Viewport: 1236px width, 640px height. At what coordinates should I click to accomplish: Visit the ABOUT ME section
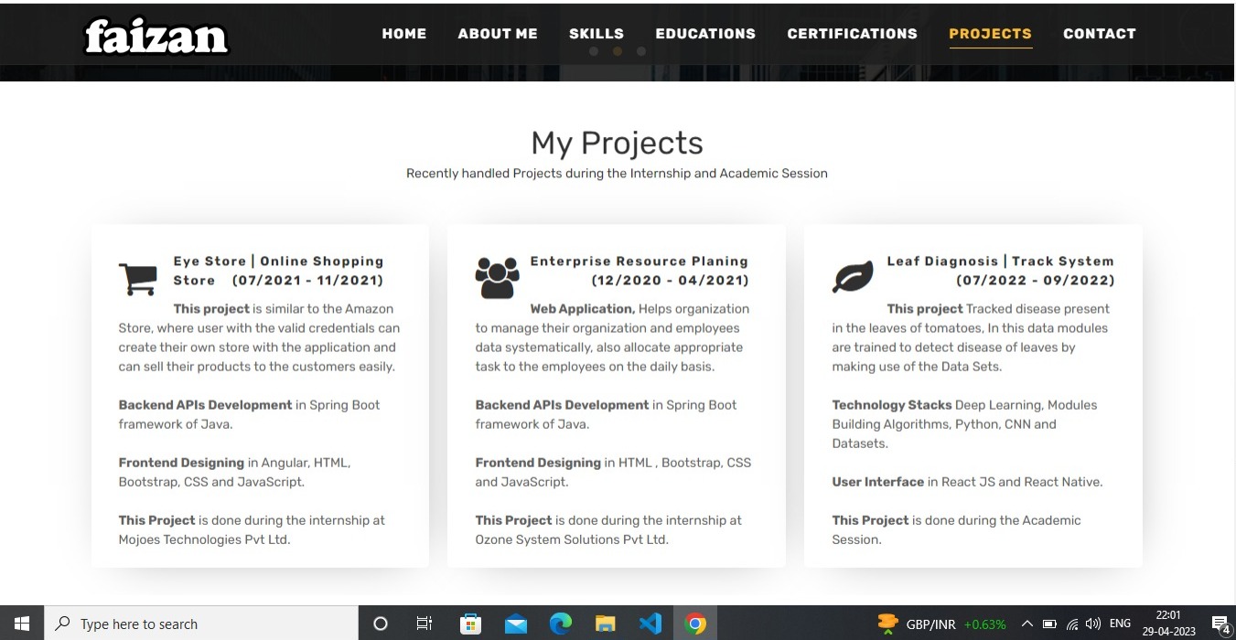coord(498,34)
